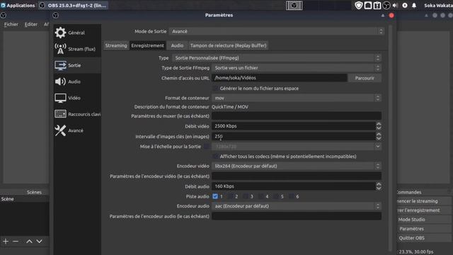The height and width of the screenshot is (255, 453).
Task: Click the Parcourir button
Action: (x=365, y=78)
